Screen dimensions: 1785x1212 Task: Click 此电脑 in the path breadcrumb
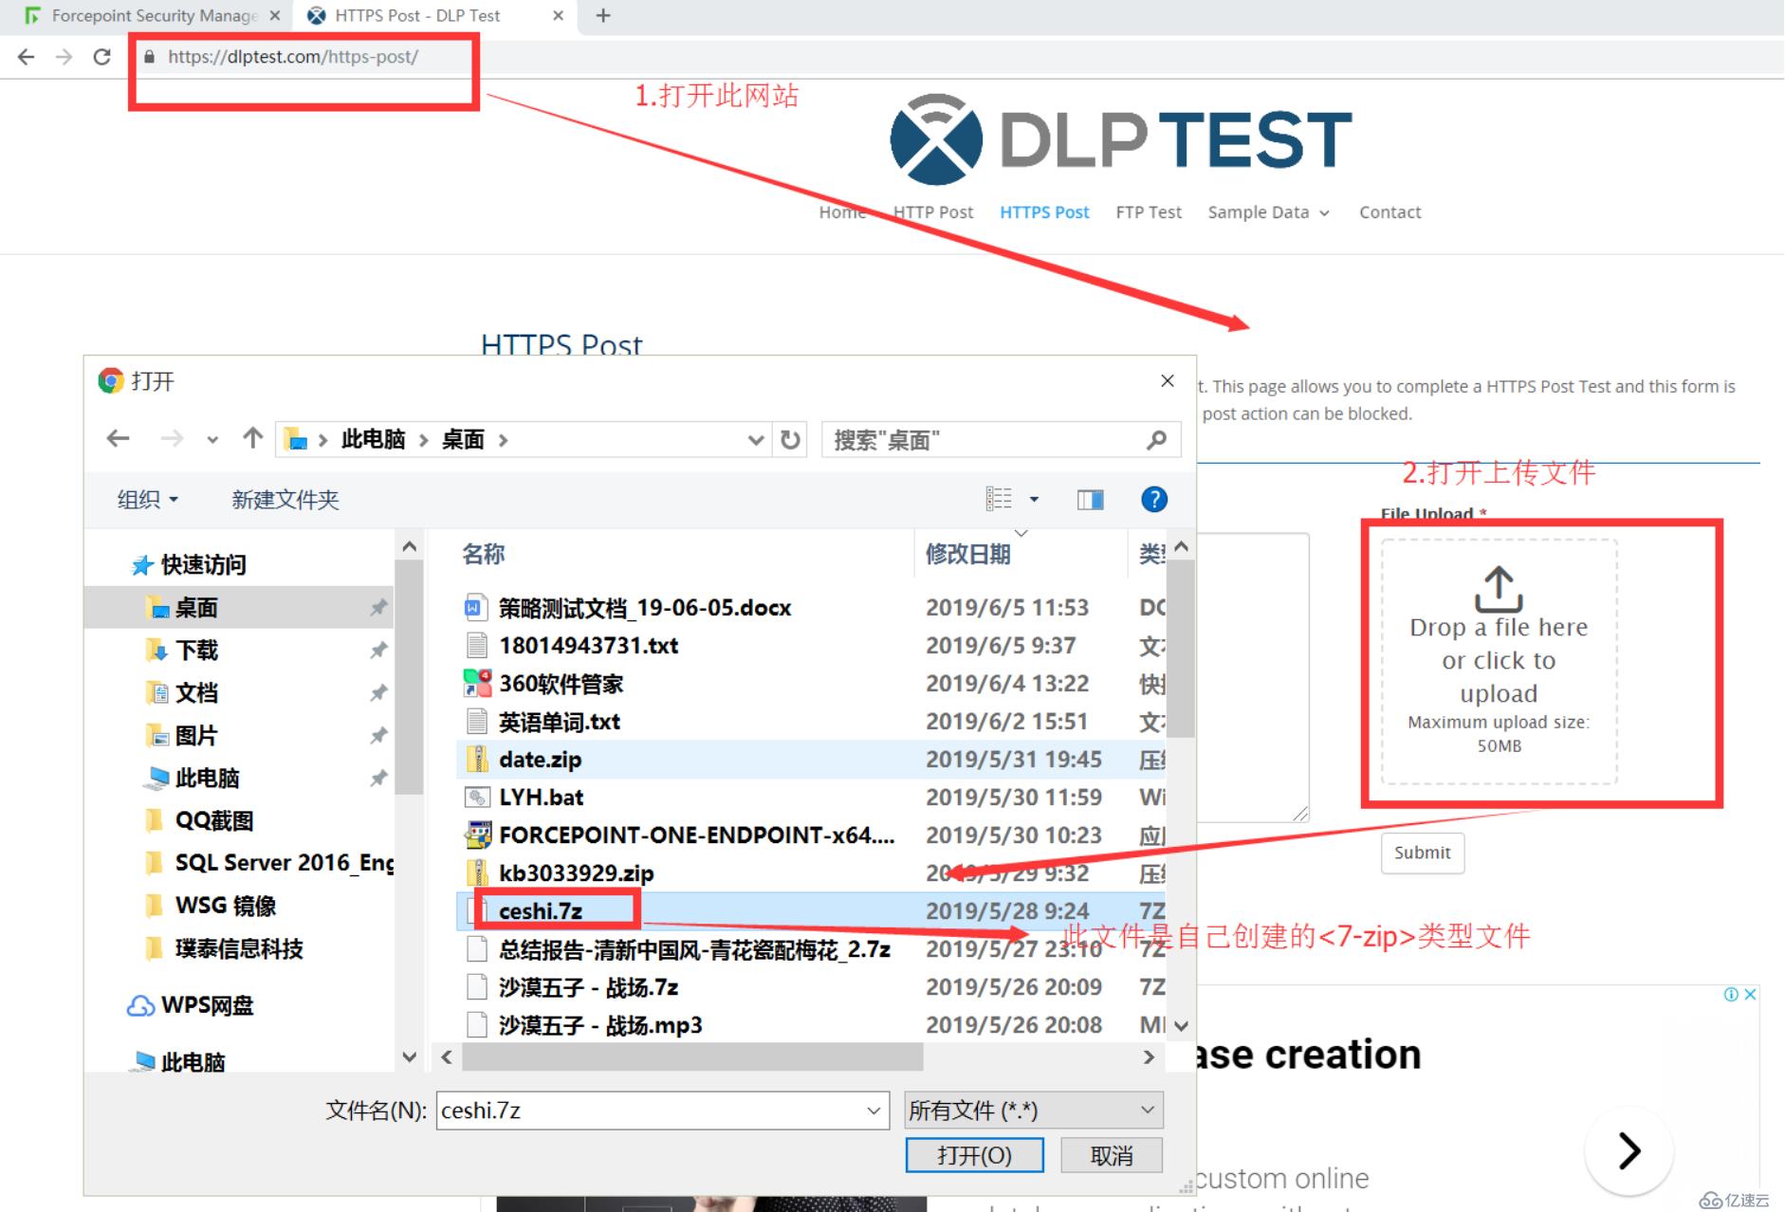point(373,439)
